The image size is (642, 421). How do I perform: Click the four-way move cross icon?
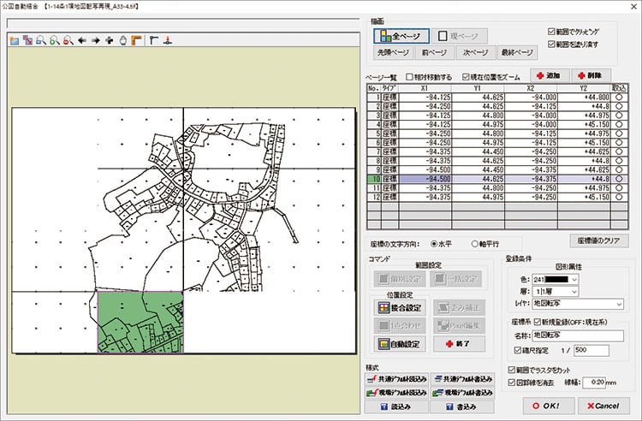110,40
